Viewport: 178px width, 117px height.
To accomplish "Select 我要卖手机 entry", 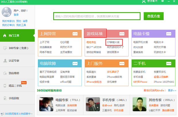I will (139, 72).
